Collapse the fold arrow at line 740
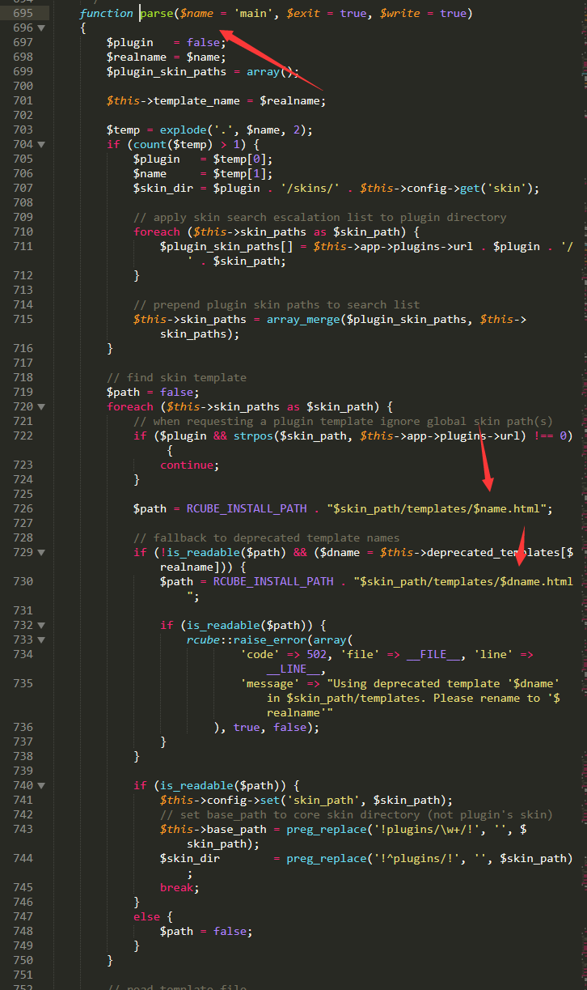The height and width of the screenshot is (990, 587). click(41, 785)
